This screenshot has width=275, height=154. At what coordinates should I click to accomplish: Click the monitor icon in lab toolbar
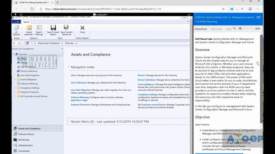coord(21,14)
